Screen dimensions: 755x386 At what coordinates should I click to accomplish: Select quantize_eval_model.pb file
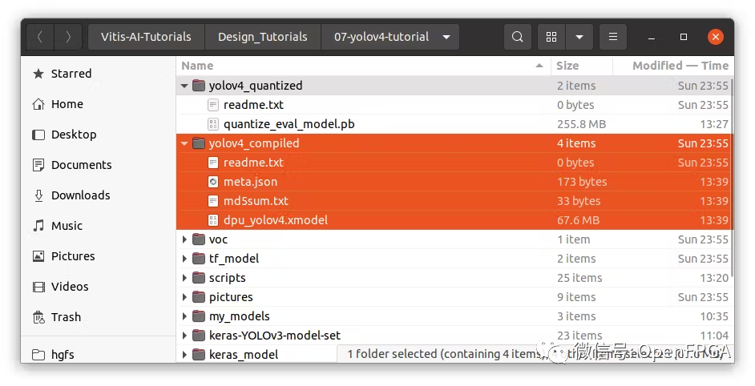click(289, 124)
